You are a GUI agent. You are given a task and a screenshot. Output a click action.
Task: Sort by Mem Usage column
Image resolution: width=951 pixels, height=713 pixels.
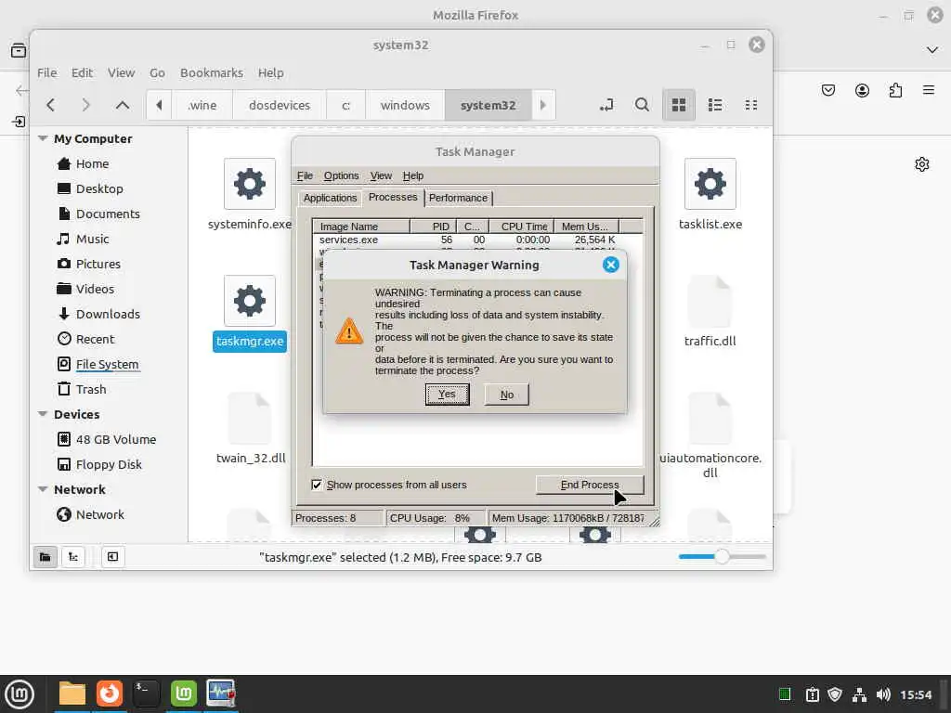click(587, 227)
